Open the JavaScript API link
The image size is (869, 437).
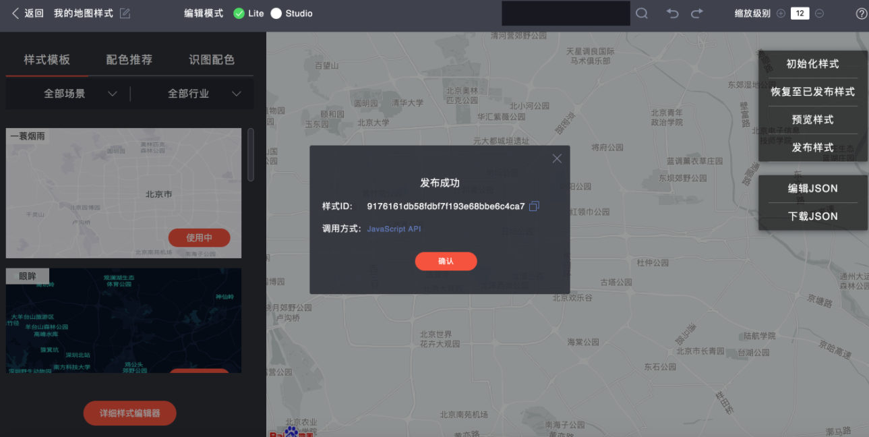pos(394,229)
